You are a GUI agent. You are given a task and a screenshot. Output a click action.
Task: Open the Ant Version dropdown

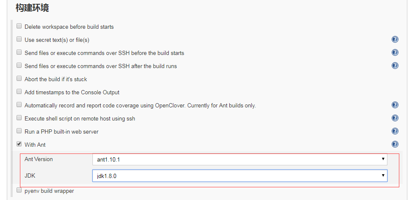click(240, 159)
